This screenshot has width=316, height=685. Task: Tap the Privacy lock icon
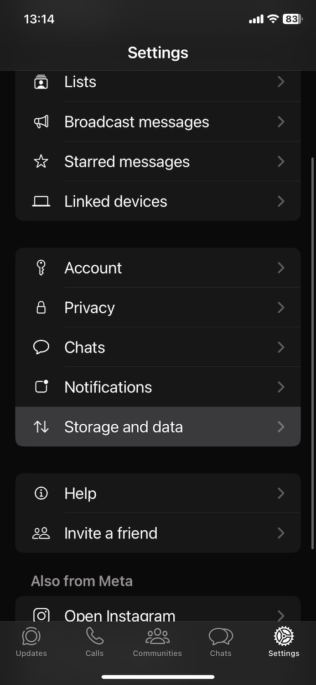(x=41, y=308)
